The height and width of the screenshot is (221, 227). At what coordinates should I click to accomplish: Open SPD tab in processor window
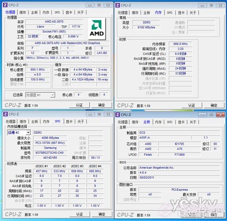(x=57, y=12)
